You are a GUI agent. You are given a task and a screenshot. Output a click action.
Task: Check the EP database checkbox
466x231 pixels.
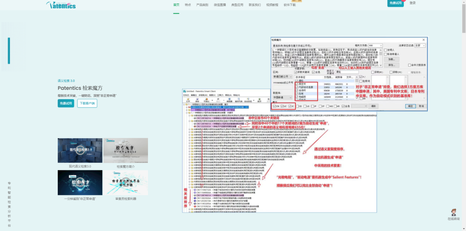pos(320,106)
